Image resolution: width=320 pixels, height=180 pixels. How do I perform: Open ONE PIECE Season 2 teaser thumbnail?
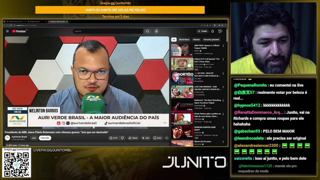pyautogui.click(x=182, y=50)
